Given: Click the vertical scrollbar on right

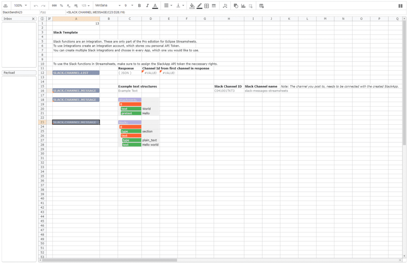Looking at the screenshot, I should 404,82.
